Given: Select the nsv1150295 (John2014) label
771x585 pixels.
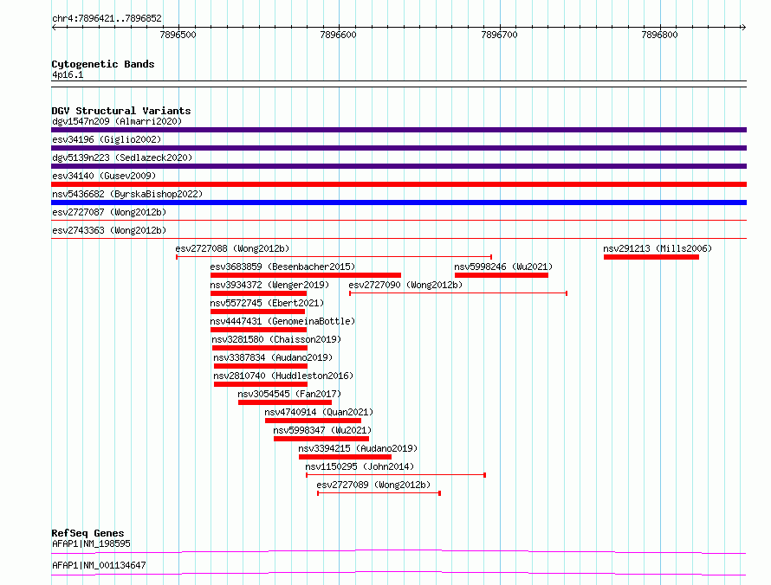Looking at the screenshot, I should (x=360, y=466).
